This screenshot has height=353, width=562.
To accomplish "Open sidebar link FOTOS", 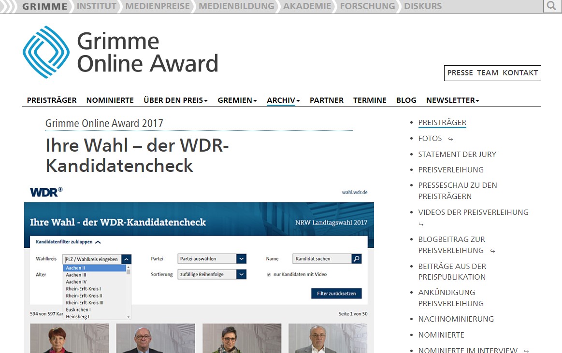I will point(430,139).
